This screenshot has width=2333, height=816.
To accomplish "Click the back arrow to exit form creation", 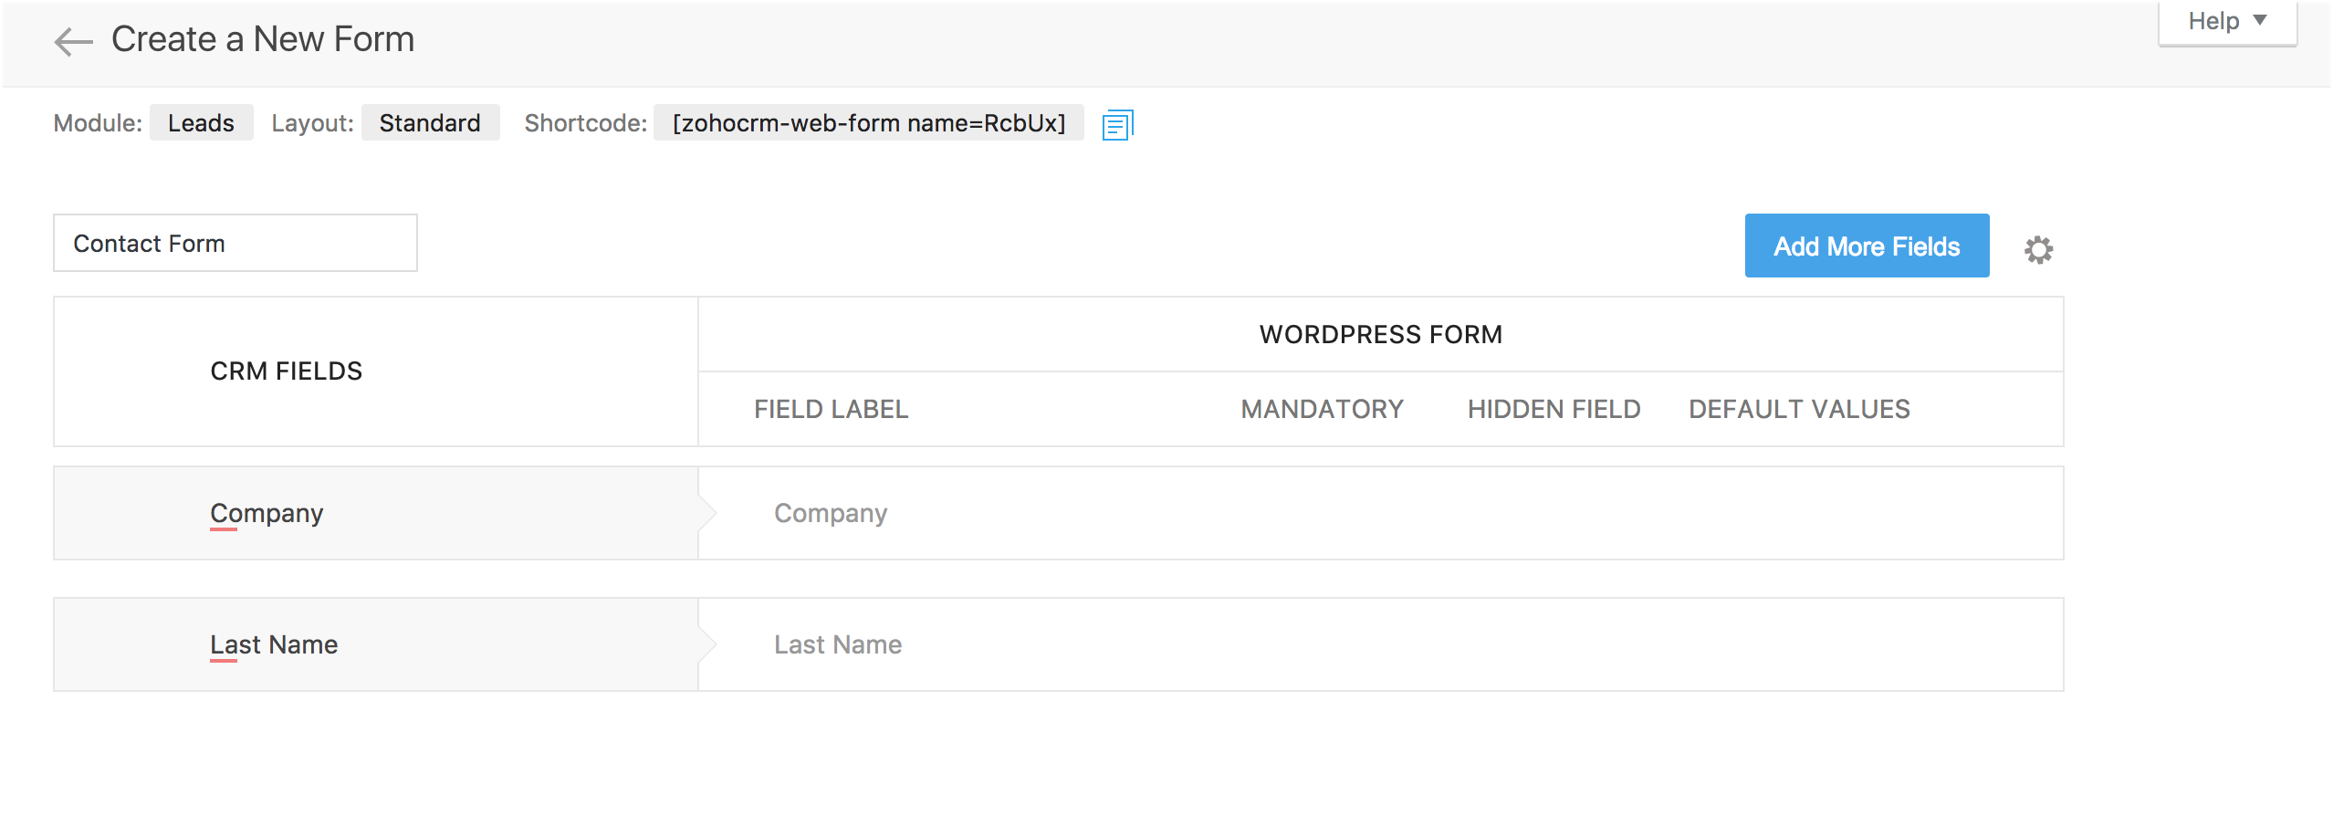I will pos(73,40).
